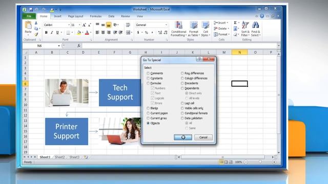Viewport: 328px width, 184px height.
Task: Toggle Underline formatting
Action: [x=57, y=33]
